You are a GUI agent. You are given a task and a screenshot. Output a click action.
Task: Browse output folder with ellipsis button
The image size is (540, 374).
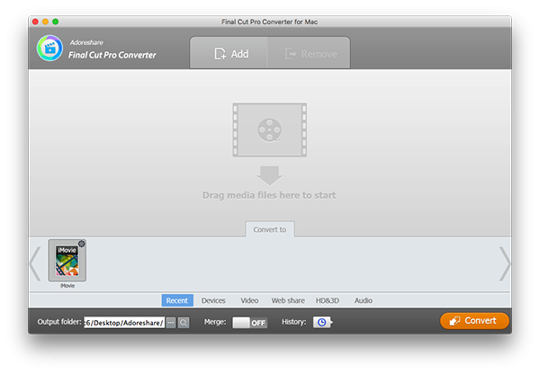[171, 323]
